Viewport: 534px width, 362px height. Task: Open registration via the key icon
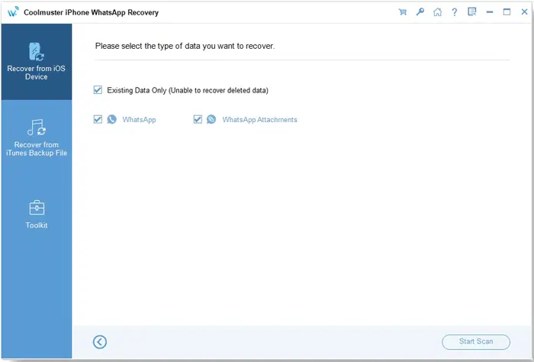coord(420,12)
